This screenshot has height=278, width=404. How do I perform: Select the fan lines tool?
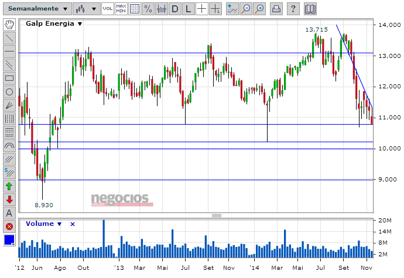tap(9, 105)
